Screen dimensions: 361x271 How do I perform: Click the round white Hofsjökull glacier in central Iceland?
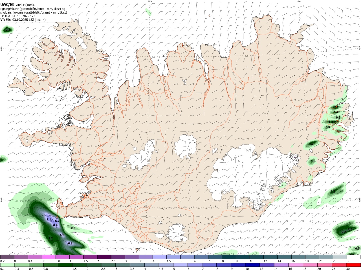pos(185,147)
